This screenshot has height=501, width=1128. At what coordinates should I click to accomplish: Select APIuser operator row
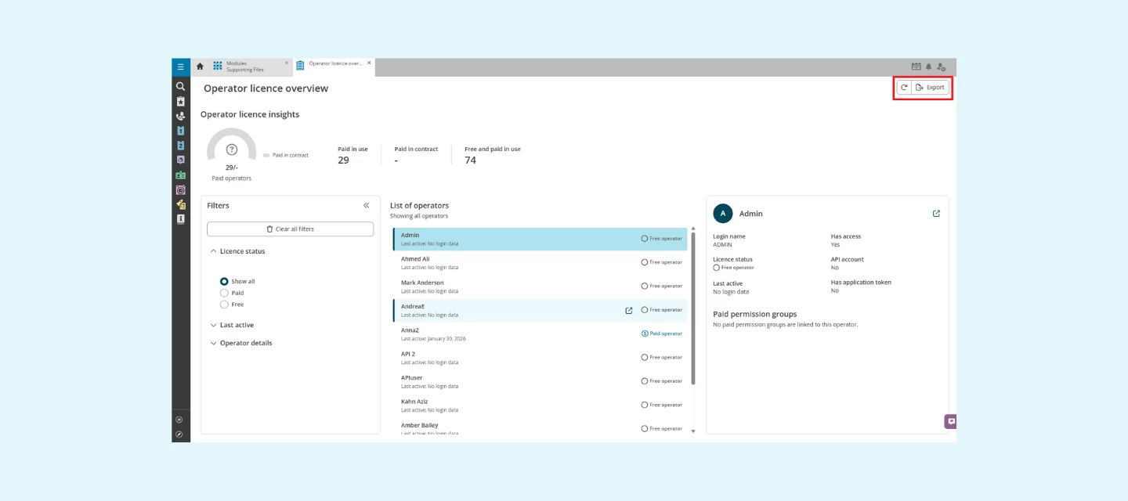[x=540, y=381]
